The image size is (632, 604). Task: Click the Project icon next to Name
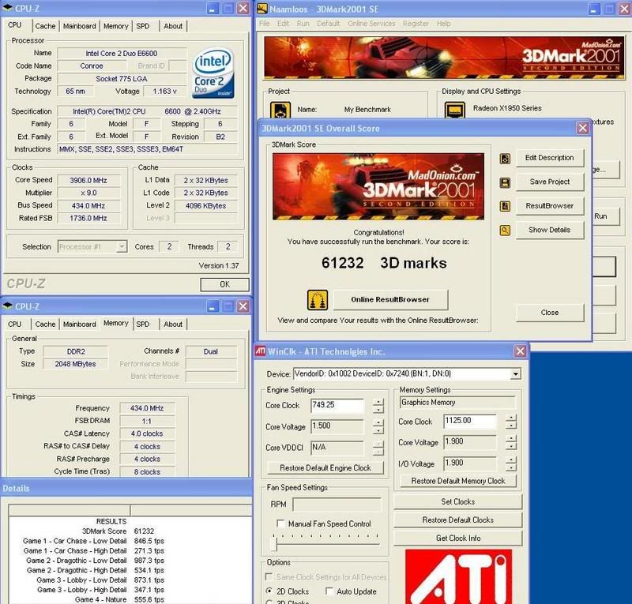point(280,110)
